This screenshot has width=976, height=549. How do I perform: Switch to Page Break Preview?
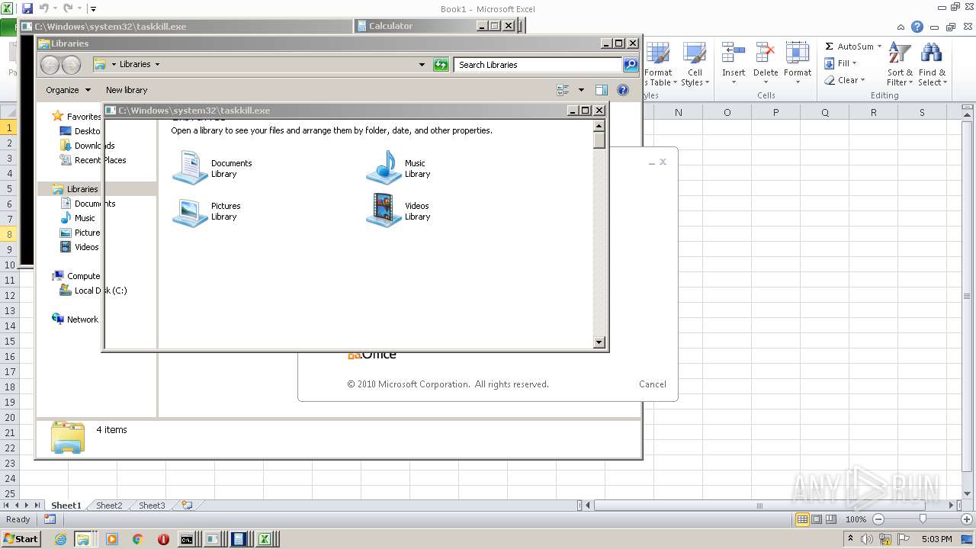point(831,519)
